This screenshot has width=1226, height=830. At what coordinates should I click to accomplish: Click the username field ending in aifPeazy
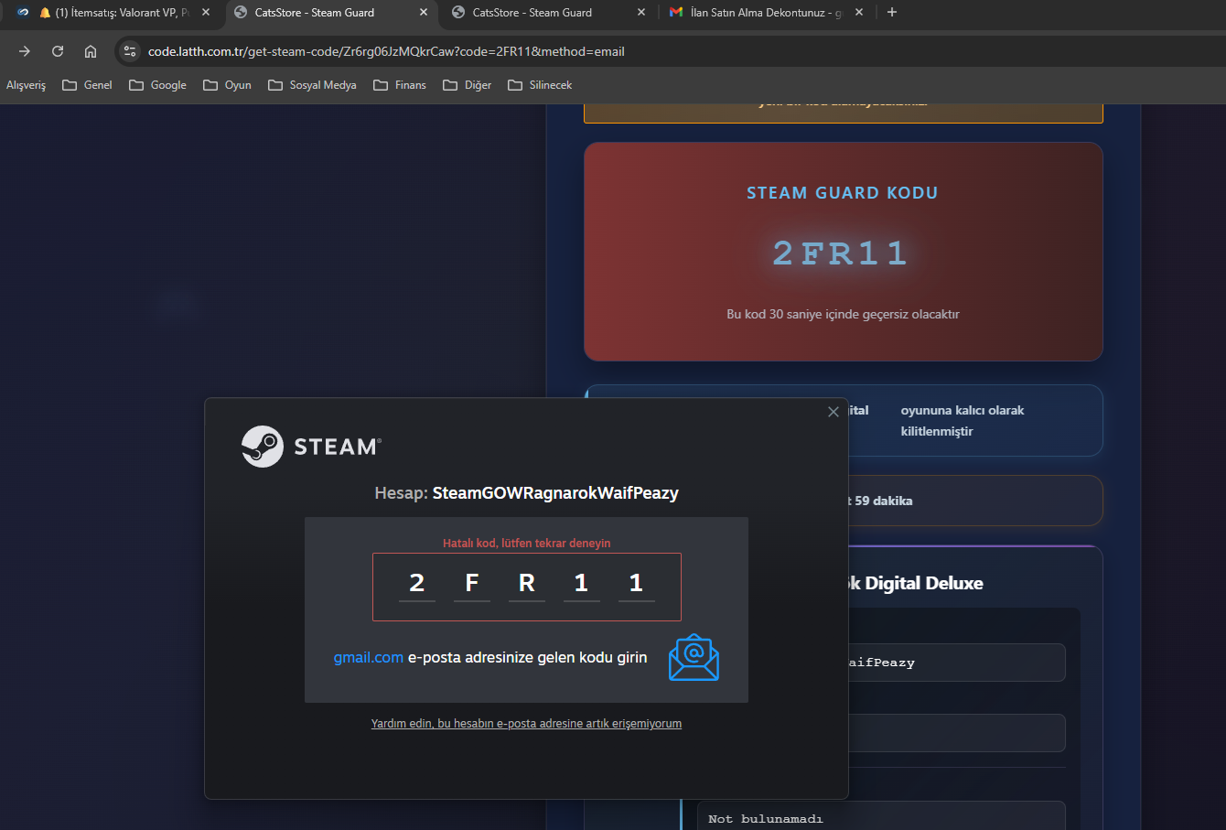(956, 663)
